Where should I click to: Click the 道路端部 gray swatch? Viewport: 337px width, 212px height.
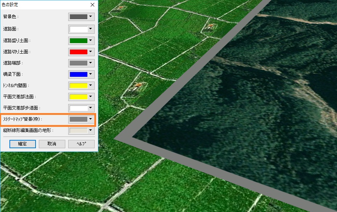tap(79, 63)
